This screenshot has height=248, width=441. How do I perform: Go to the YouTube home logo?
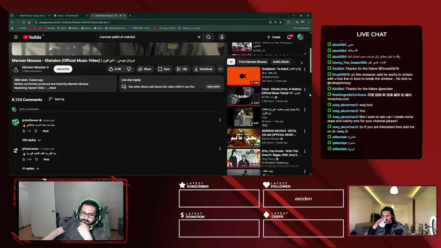[32, 37]
